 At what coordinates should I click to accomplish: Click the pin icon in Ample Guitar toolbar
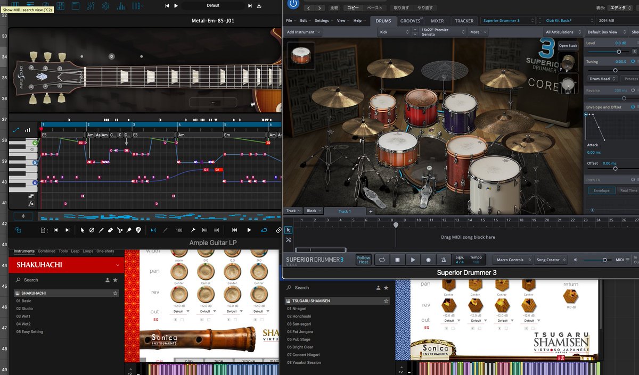[193, 230]
